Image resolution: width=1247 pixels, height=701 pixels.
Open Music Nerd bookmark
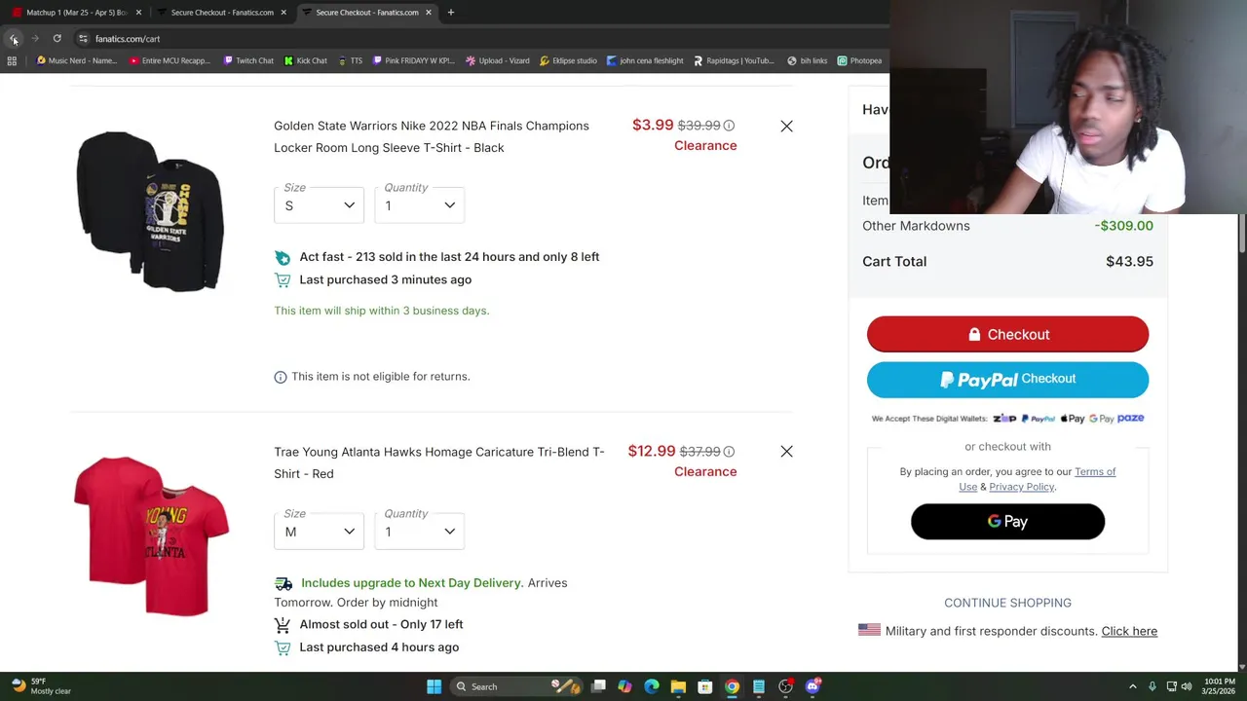[x=77, y=60]
